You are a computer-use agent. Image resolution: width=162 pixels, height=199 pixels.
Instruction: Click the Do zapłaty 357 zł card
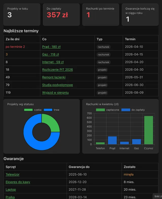click(x=61, y=15)
